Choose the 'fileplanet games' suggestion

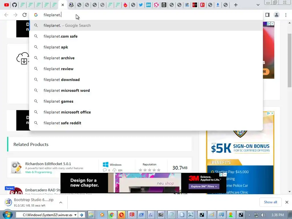[x=146, y=101]
